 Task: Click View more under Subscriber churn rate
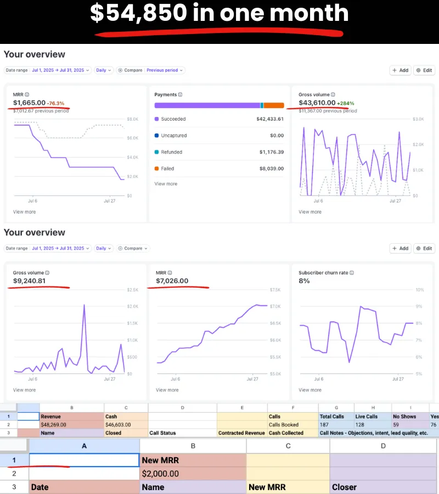click(x=310, y=390)
